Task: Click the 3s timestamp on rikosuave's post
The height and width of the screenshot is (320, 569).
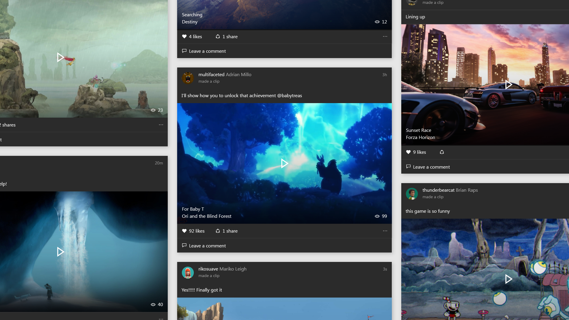Action: coord(385,269)
